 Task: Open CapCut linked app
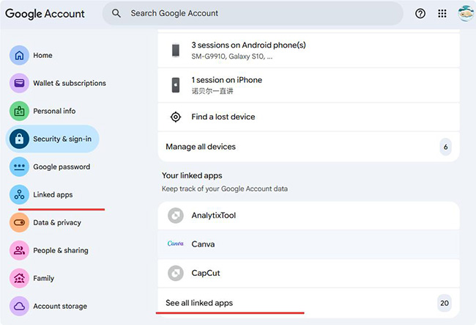[x=308, y=273]
